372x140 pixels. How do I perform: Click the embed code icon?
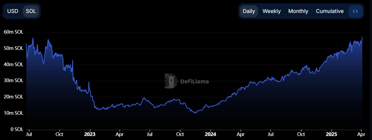pos(355,11)
